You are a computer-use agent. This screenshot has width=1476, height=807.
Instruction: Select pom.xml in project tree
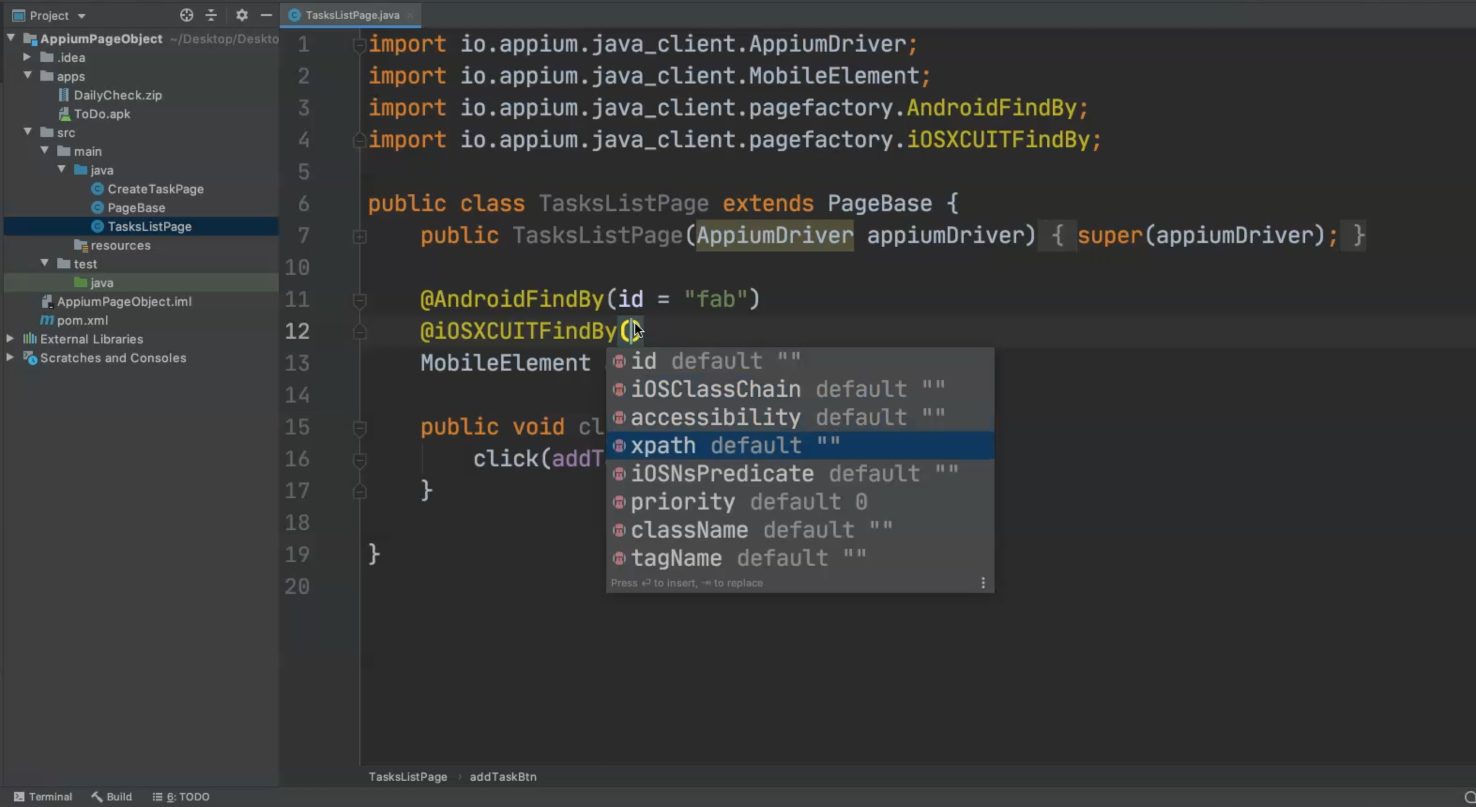82,320
